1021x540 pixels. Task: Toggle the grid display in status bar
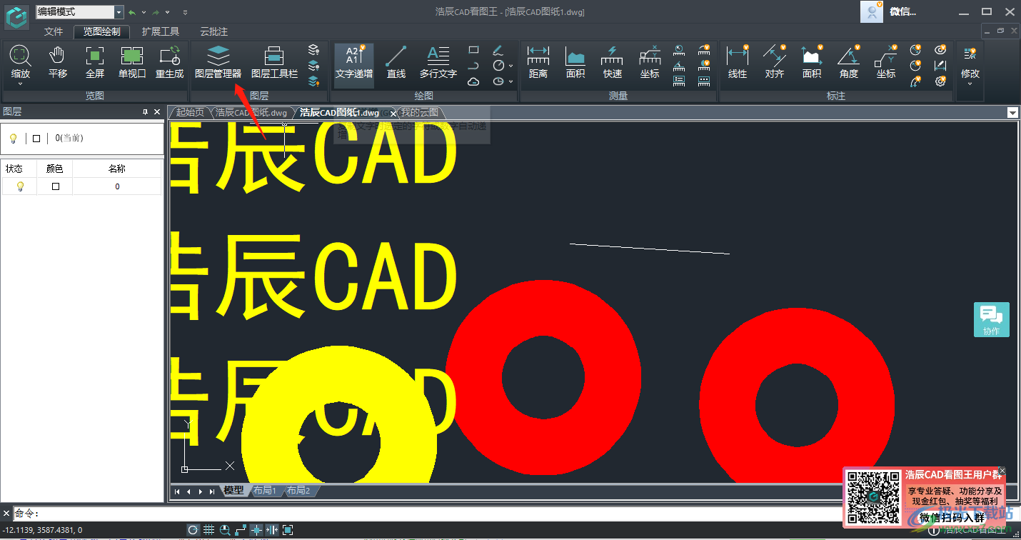(x=209, y=530)
